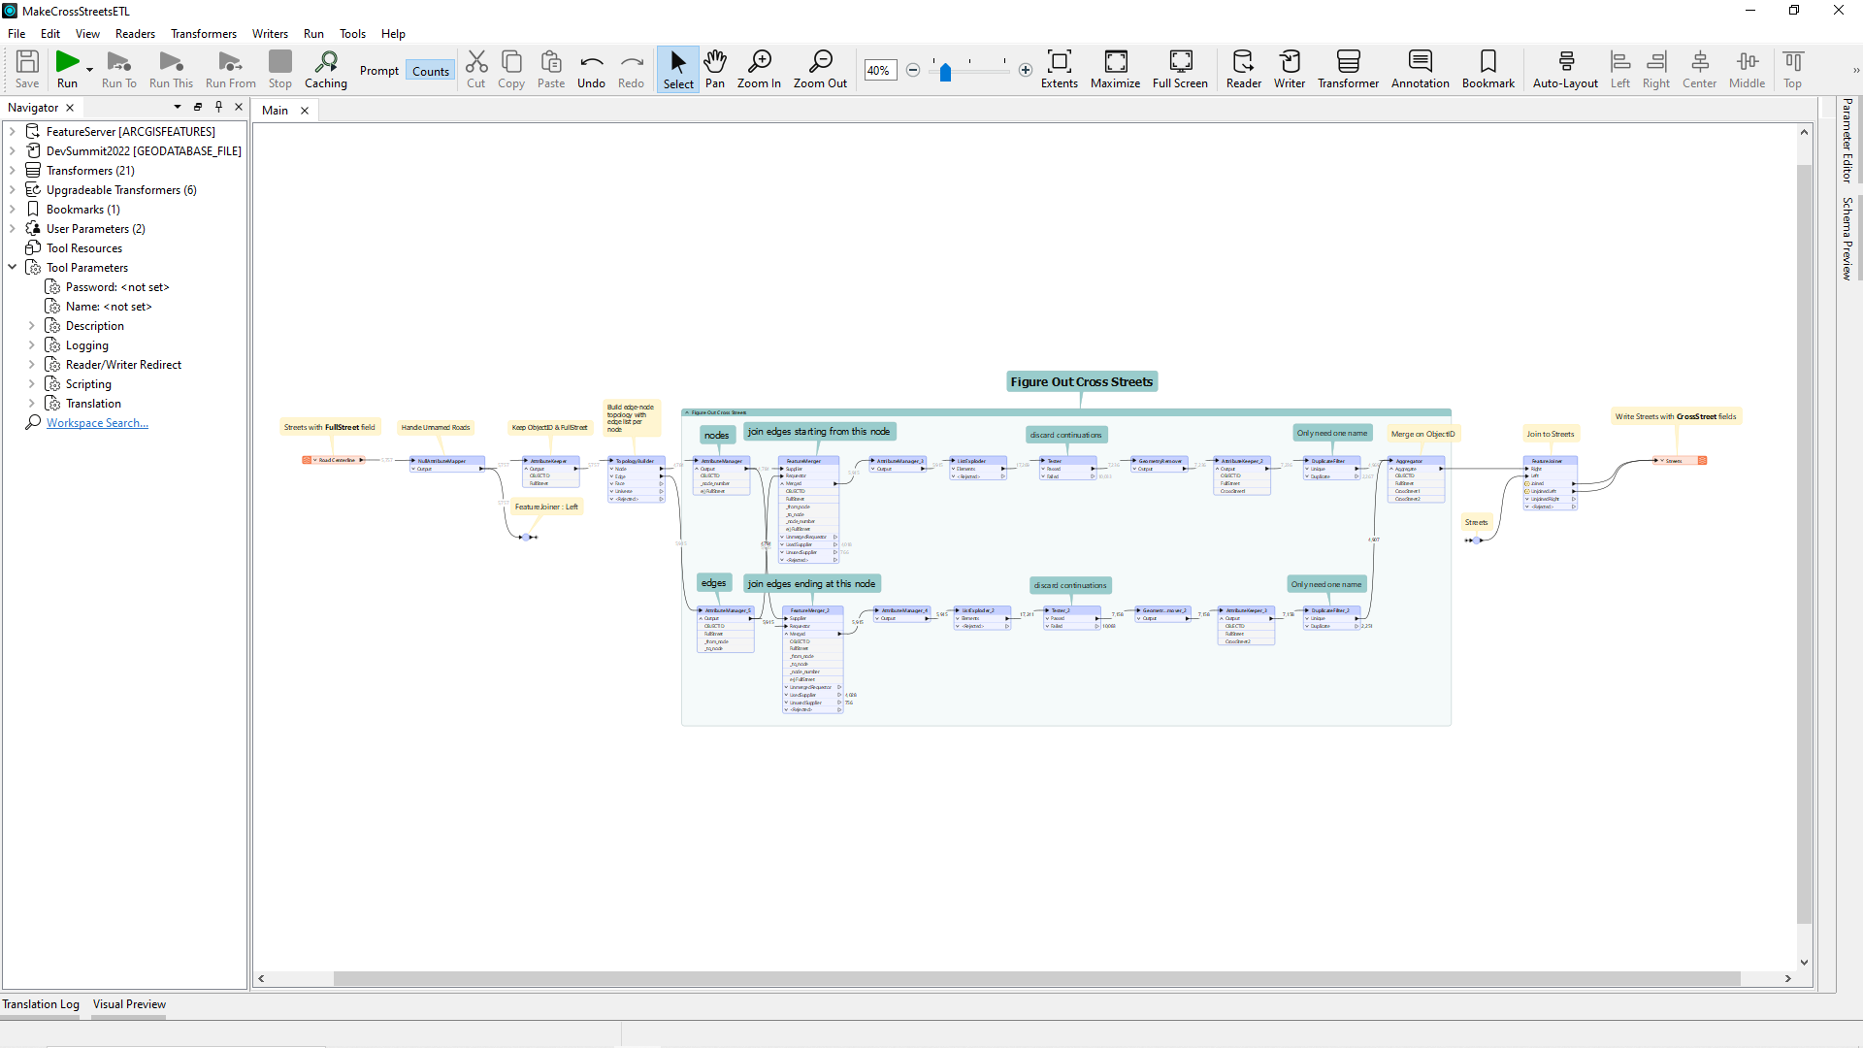Collapse the Tool Parameters section
Image resolution: width=1863 pixels, height=1048 pixels.
[x=13, y=267]
